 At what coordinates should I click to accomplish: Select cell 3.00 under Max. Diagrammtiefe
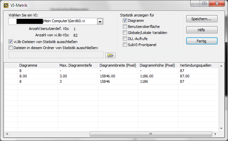[78, 76]
